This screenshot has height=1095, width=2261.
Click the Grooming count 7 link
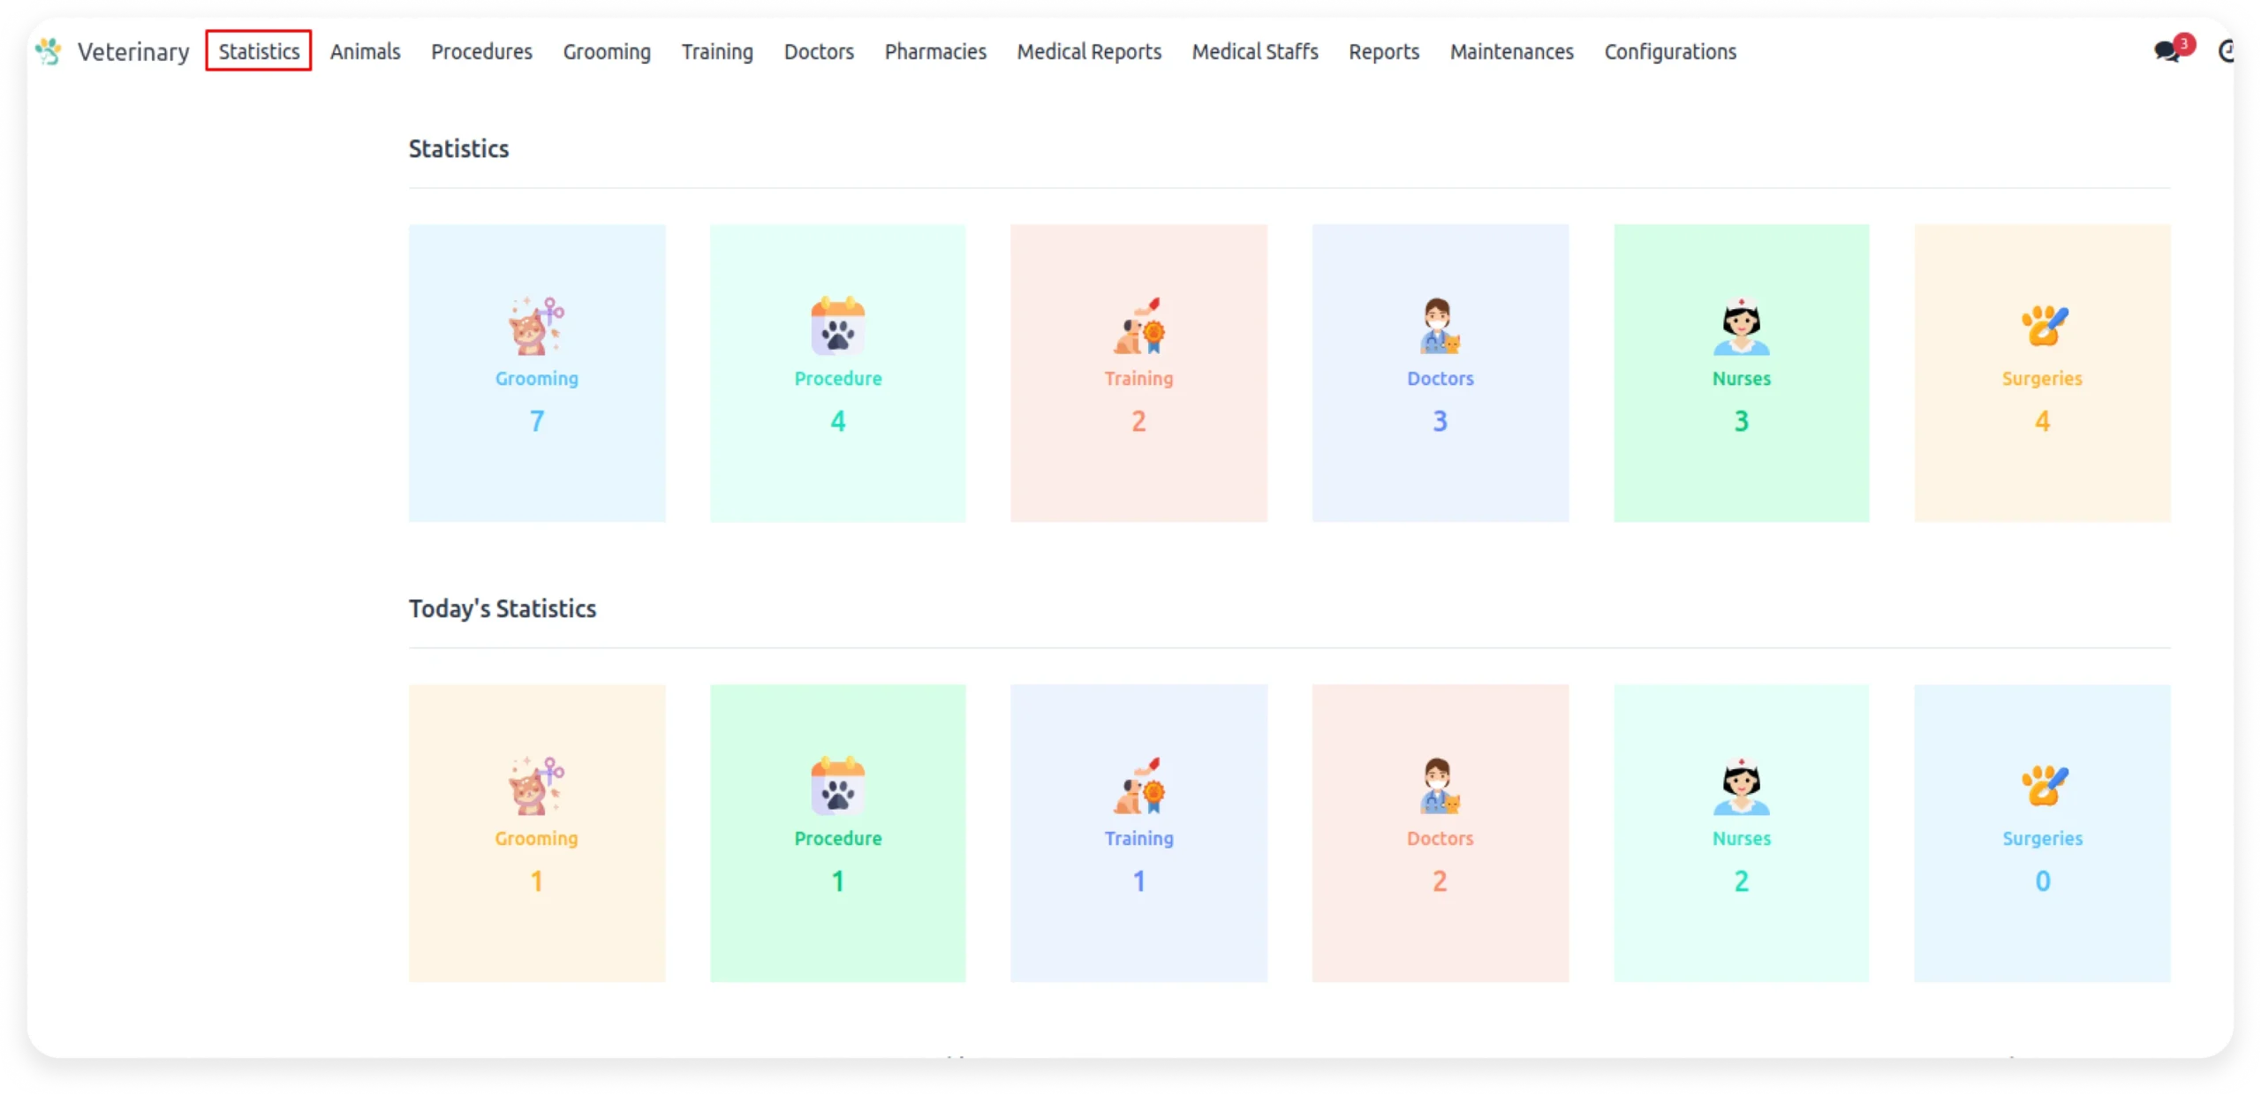coord(536,421)
